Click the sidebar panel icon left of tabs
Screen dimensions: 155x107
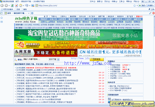click(x=1, y=13)
